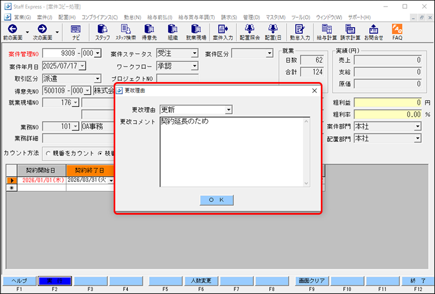Open the 配置(日 toolbar icon
This screenshot has width=435, height=294.
(x=273, y=29)
